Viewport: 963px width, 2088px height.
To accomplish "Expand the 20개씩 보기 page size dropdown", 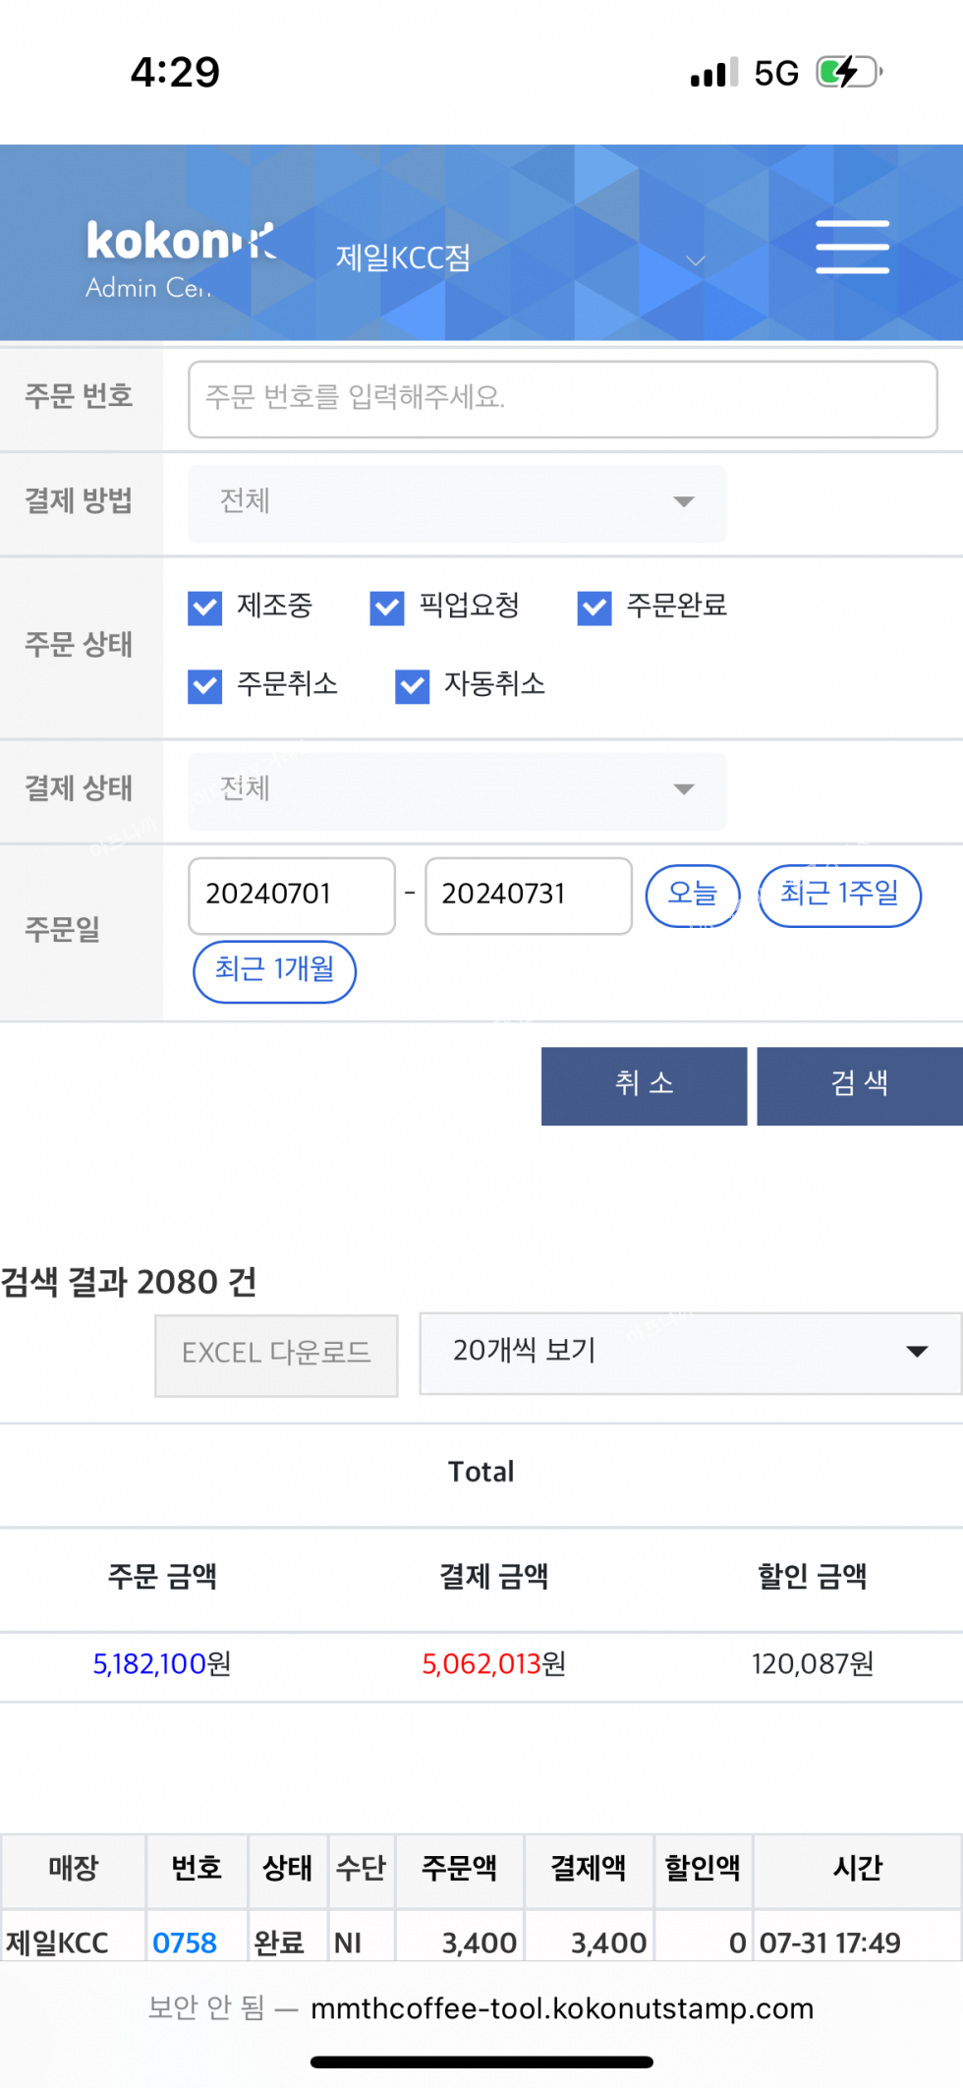I will 690,1353.
